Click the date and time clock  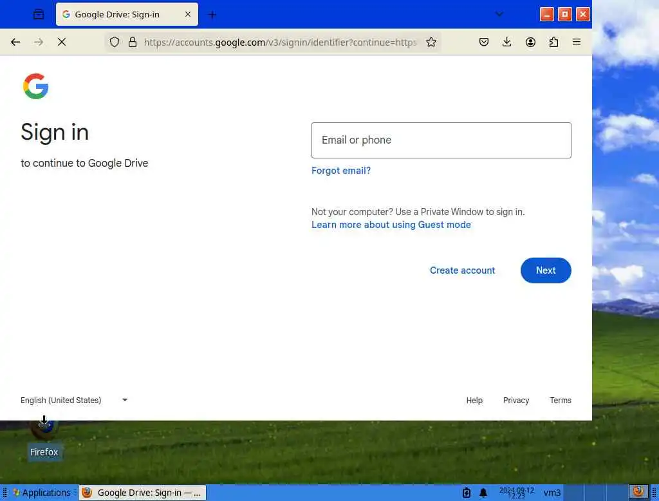517,493
